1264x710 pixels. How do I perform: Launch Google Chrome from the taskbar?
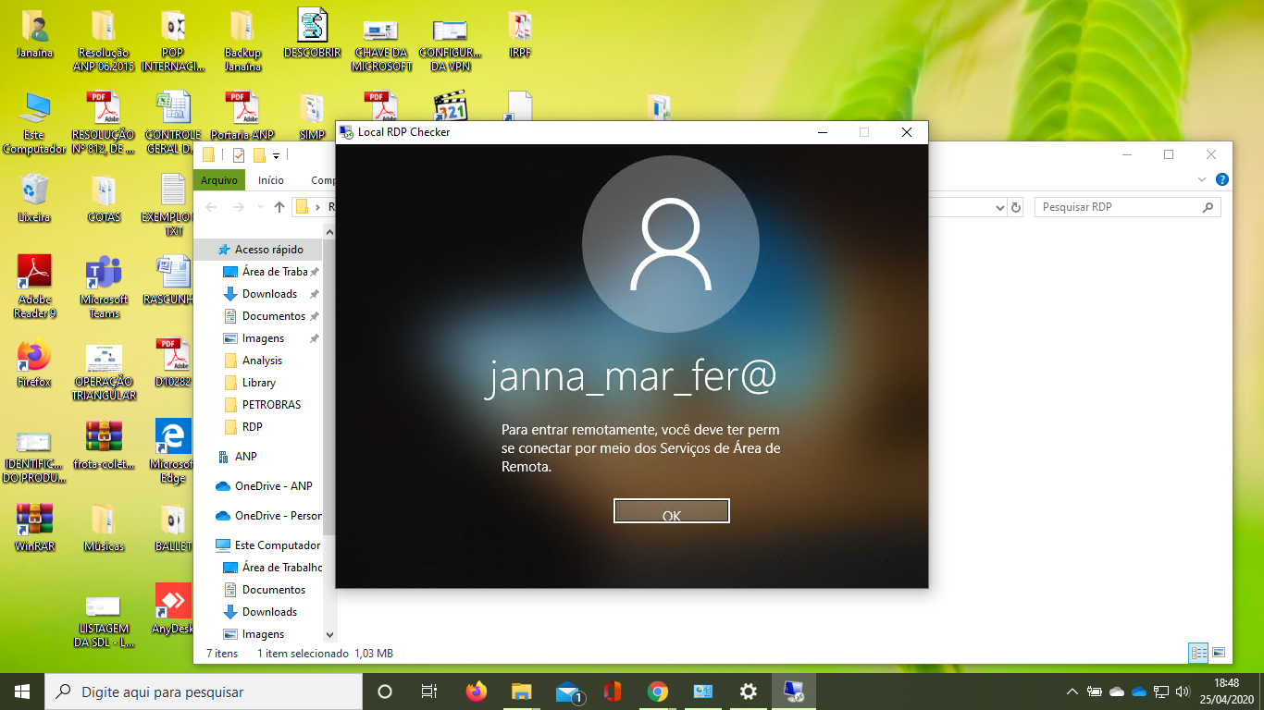[658, 692]
